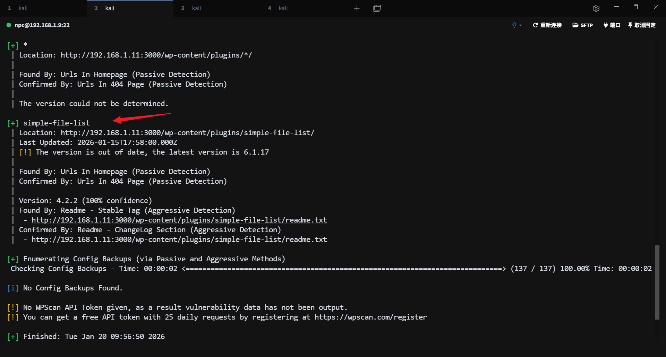Image resolution: width=666 pixels, height=357 pixels.
Task: Click the 重新连接 reconnect button
Action: [547, 25]
